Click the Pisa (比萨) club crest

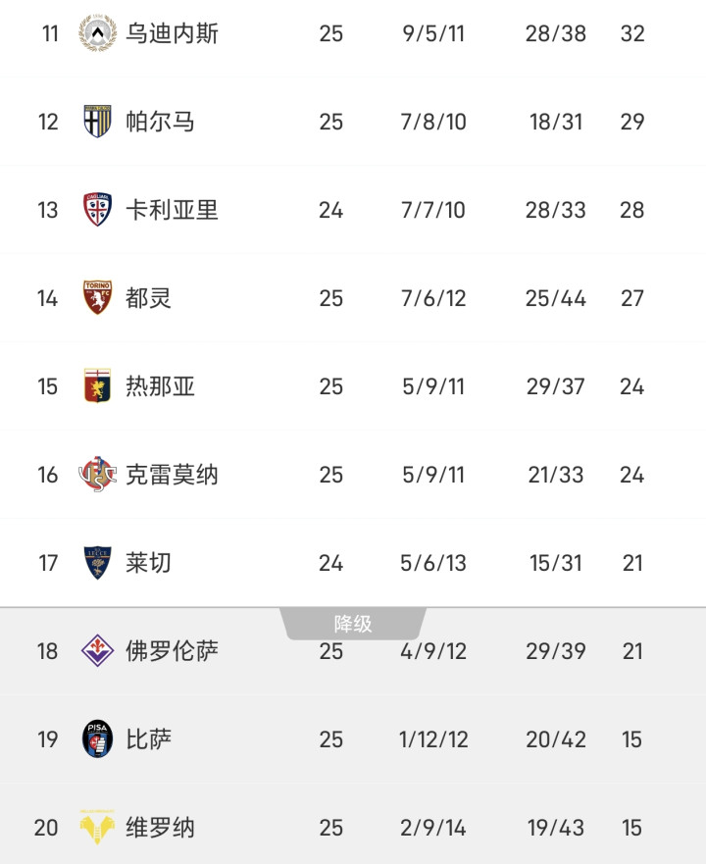pyautogui.click(x=97, y=739)
